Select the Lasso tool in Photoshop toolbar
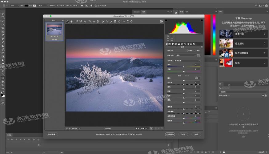 coord(3,21)
